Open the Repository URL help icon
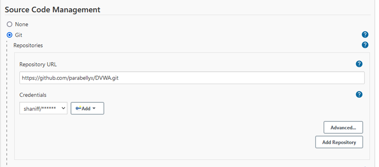This screenshot has width=379, height=167. pos(359,64)
